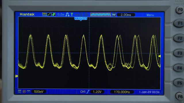184x103 pixels.
Task: Click the 170.000Hz frequency counter readout
Action: (122, 92)
